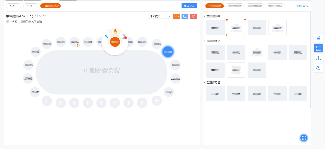The width and height of the screenshot is (325, 149).
Task: Open the organization chart sidebar icon
Action: coord(318,58)
